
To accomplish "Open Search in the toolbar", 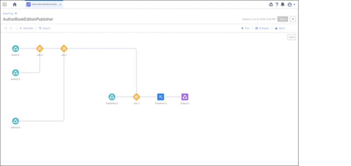I will [45, 28].
